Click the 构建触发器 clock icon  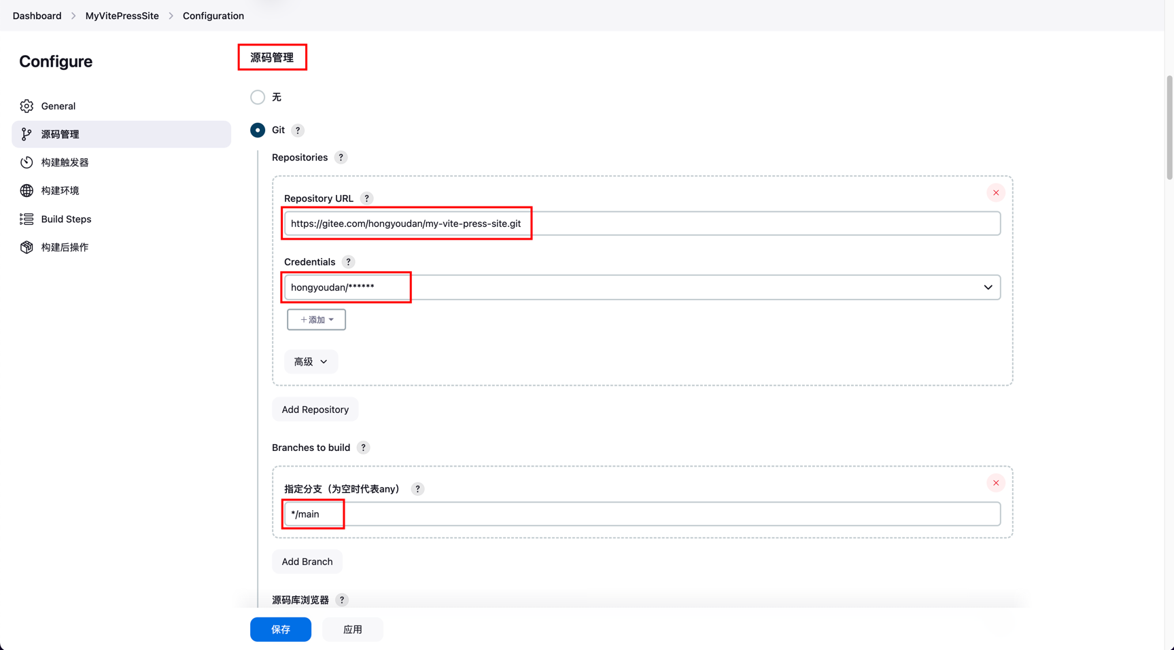(27, 162)
